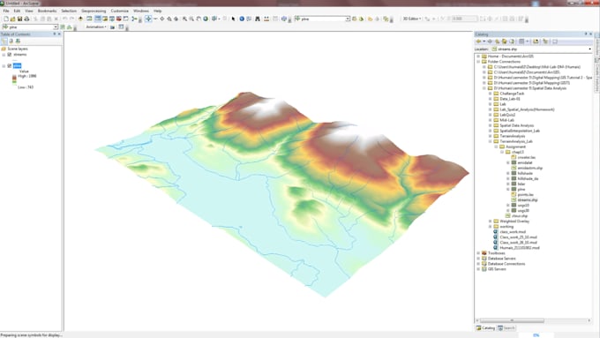
Task: Toggle the streams layer visibility checkbox
Action: (x=10, y=55)
